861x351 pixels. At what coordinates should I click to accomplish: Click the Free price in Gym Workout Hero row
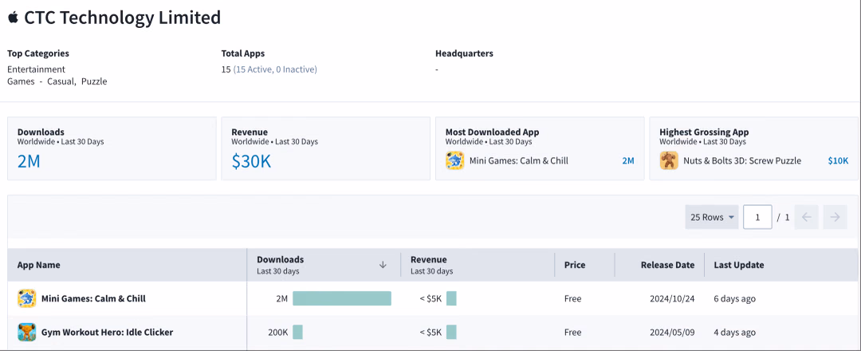point(572,333)
